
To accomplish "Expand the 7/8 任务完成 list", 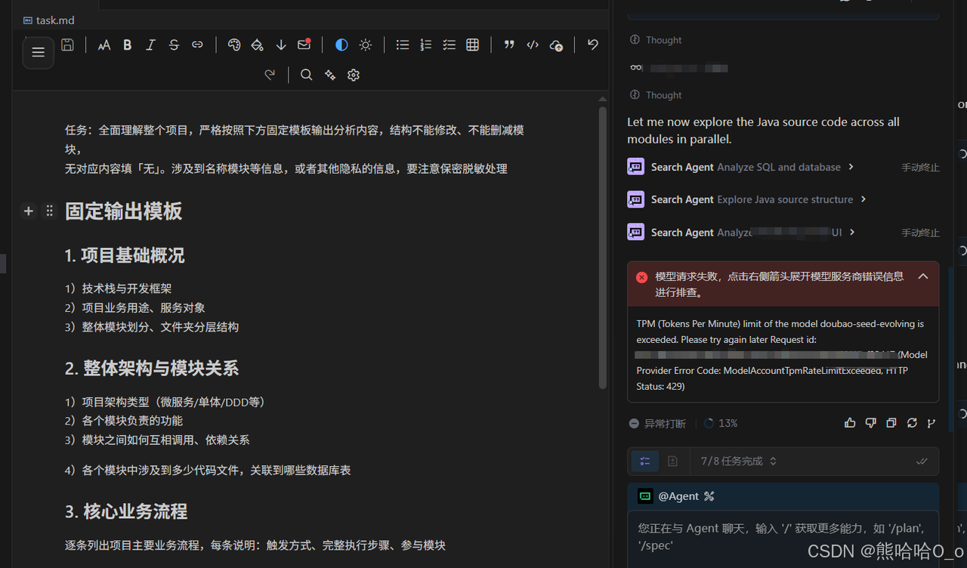I will pos(738,461).
